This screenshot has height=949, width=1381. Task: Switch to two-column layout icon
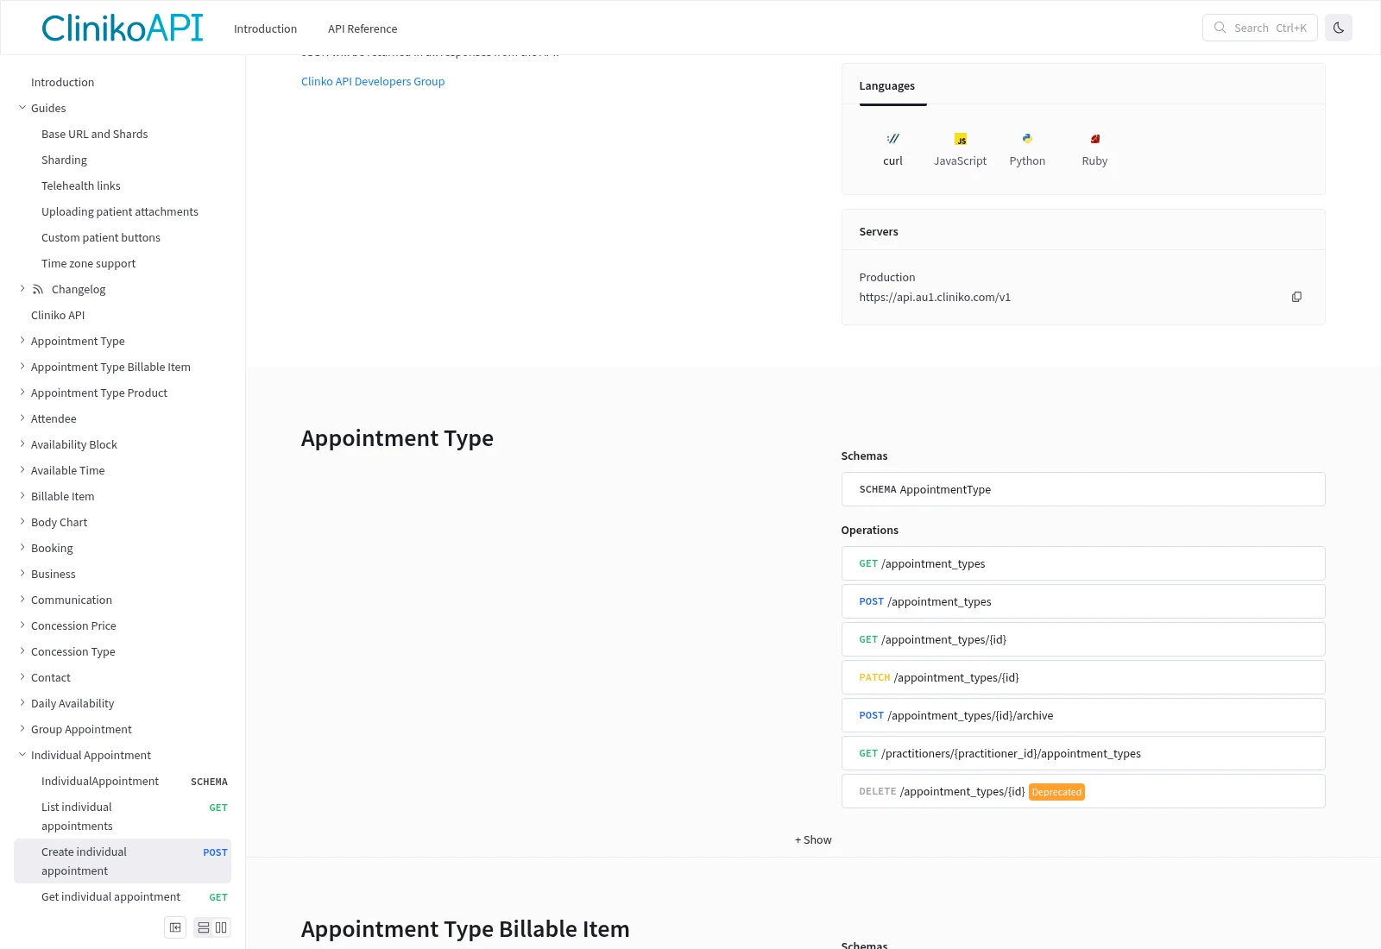[221, 927]
